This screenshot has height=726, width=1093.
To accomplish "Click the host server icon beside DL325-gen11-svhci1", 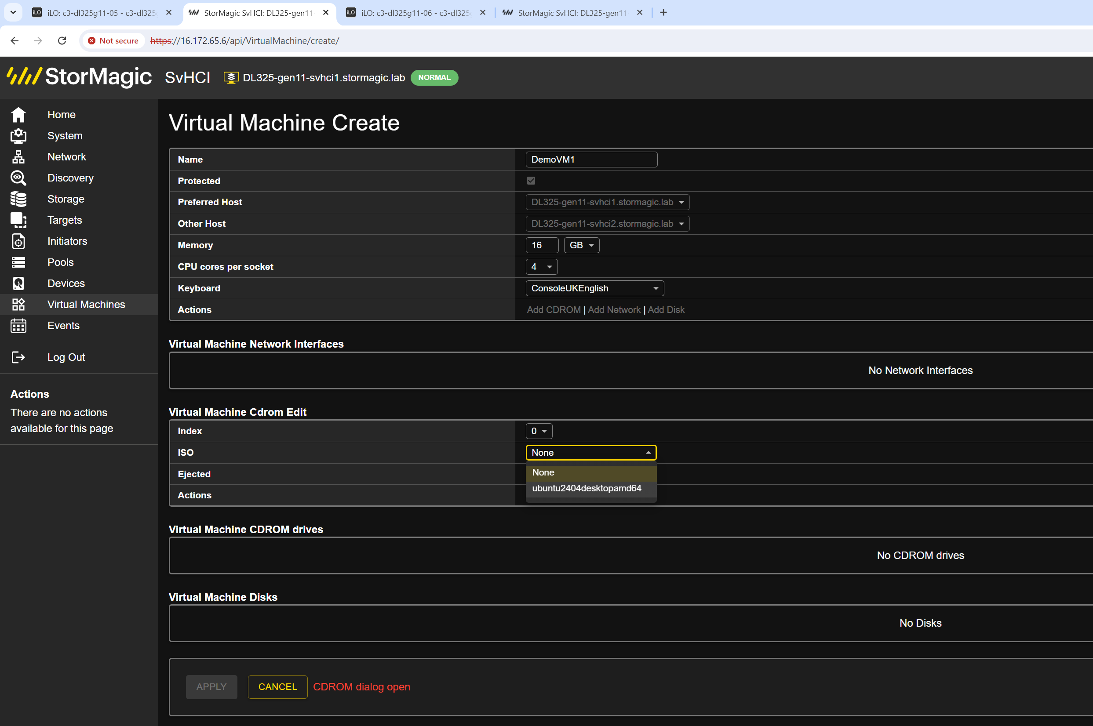I will coord(231,78).
